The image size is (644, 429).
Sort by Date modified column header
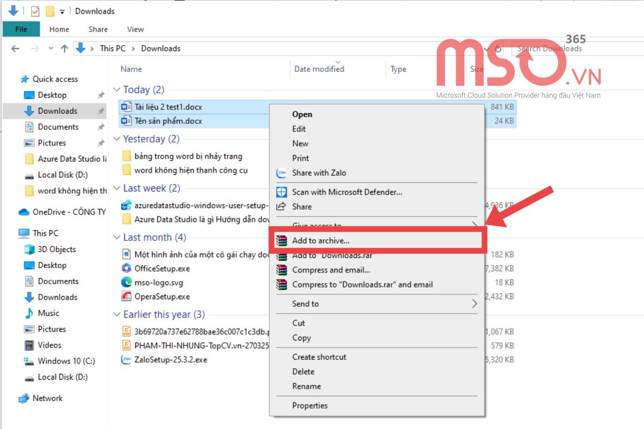pyautogui.click(x=319, y=69)
